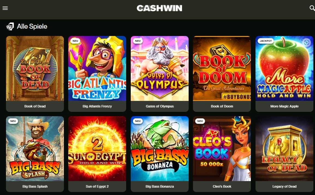315x195 pixels.
Task: Click the Big Atlantis Frenzy title label
Action: [97, 106]
